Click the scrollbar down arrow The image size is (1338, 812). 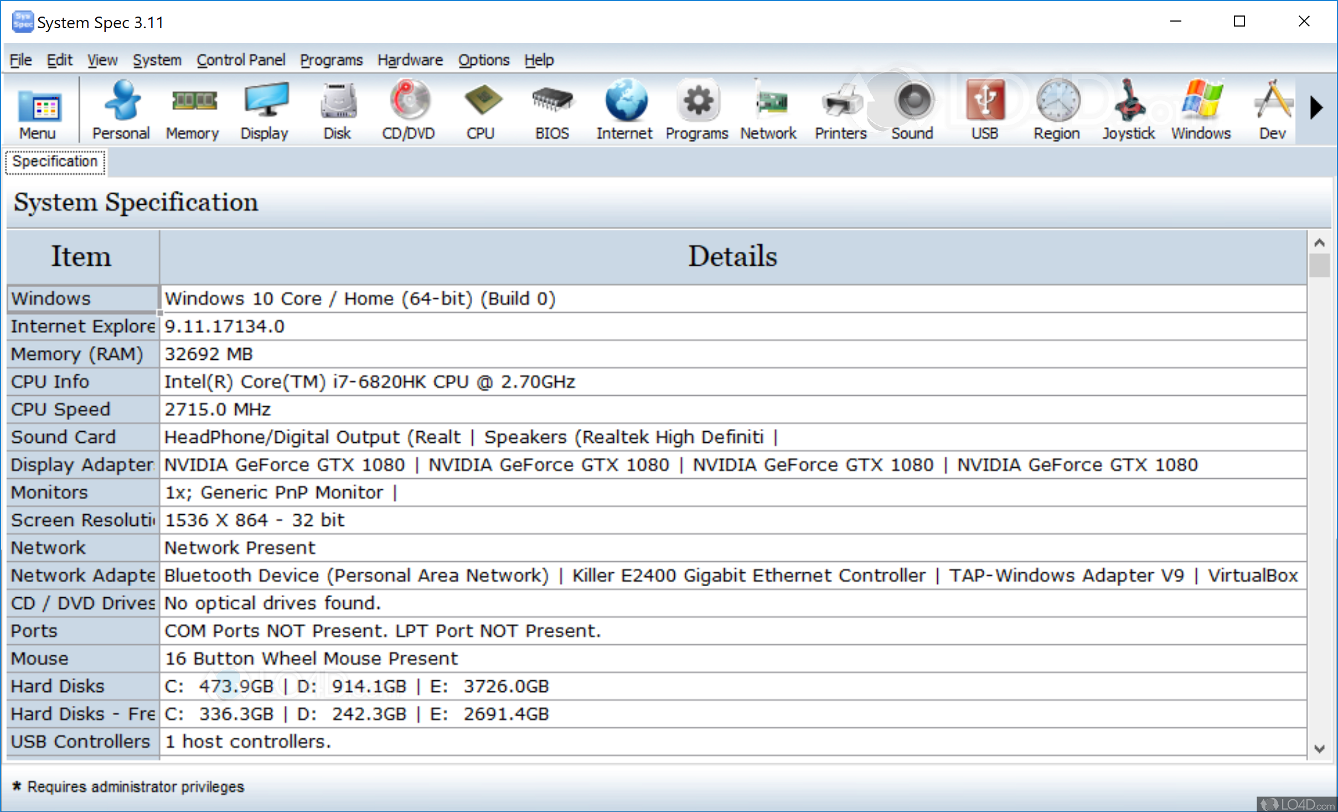point(1320,748)
